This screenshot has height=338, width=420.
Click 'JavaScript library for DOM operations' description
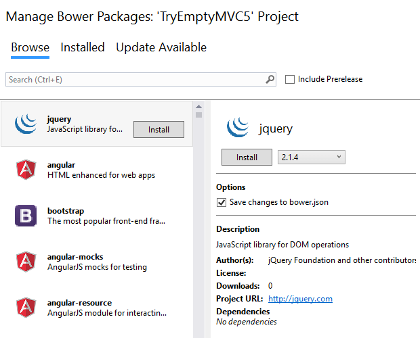point(282,245)
